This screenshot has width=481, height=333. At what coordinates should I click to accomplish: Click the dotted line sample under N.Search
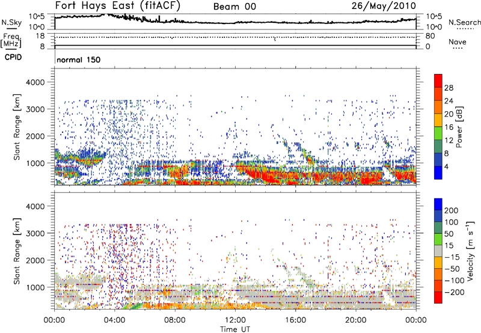(465, 29)
